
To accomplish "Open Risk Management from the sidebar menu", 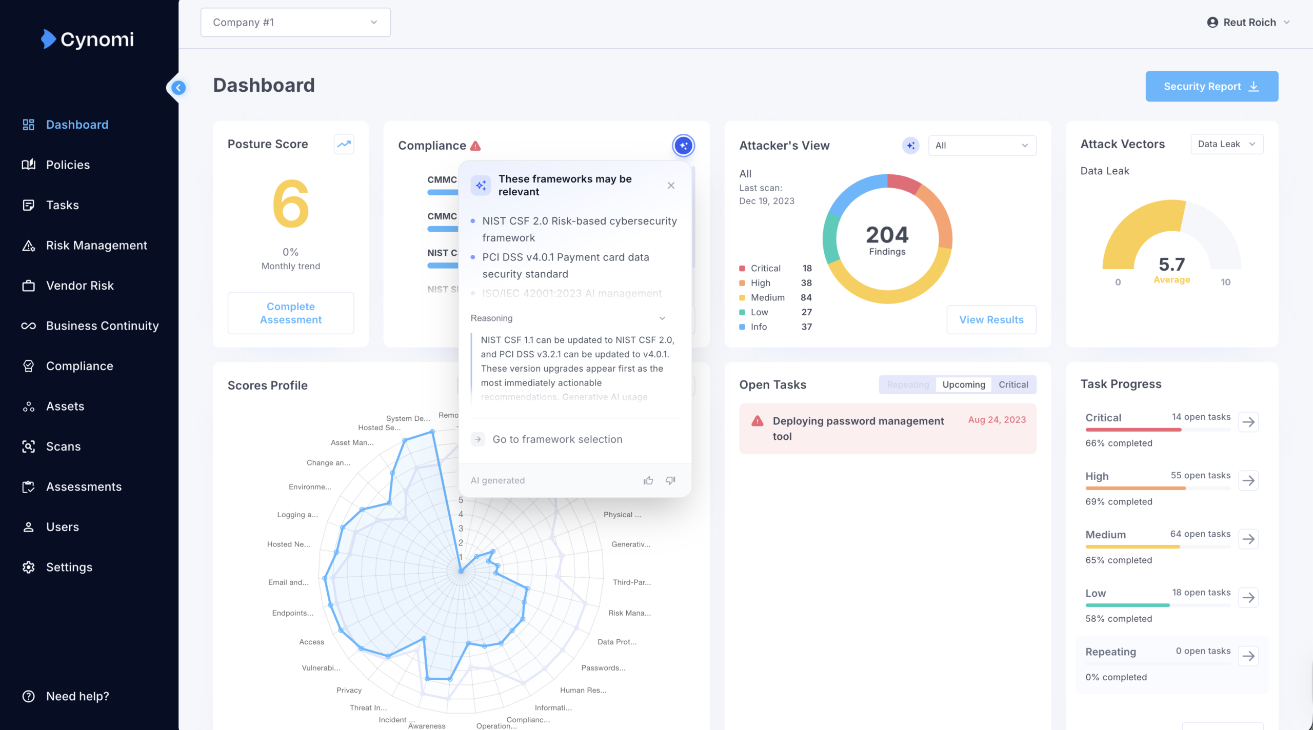I will coord(96,246).
